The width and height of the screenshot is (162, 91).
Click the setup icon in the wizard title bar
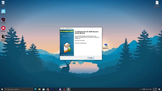pyautogui.click(x=61, y=29)
